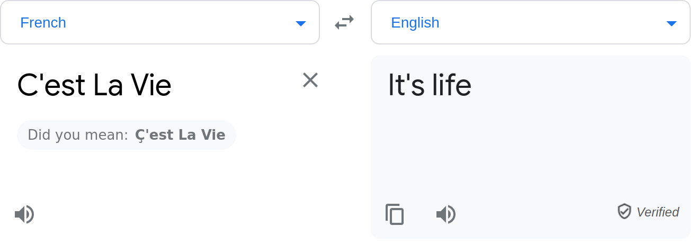This screenshot has width=696, height=244.
Task: Play audio of the English translation
Action: point(446,214)
